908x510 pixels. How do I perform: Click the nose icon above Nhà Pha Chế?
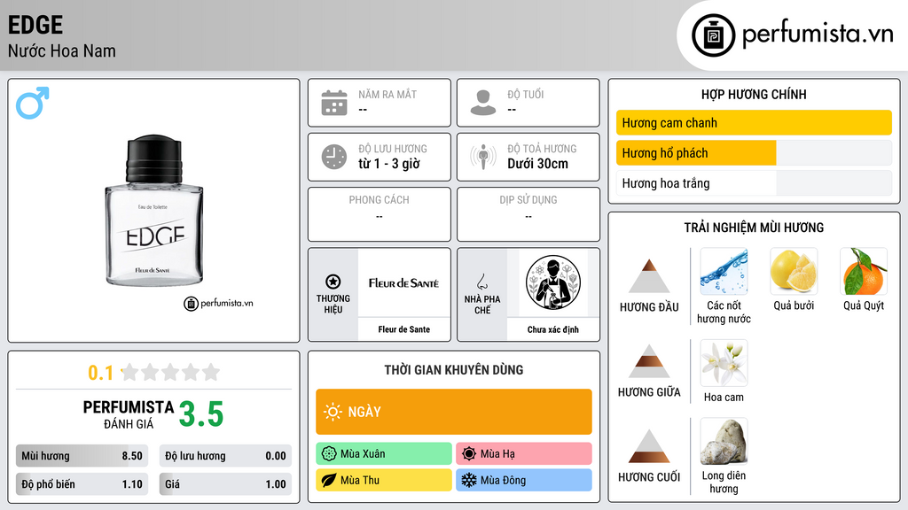point(481,282)
